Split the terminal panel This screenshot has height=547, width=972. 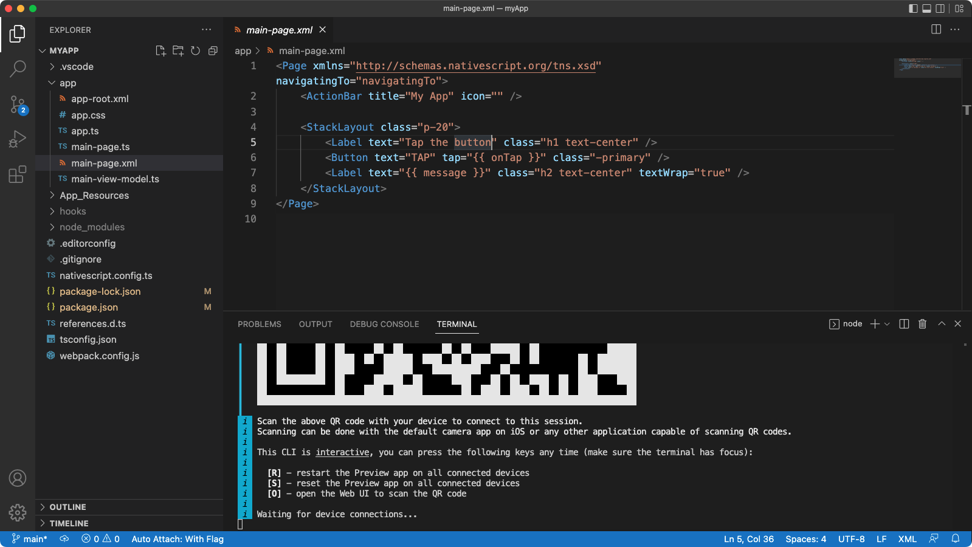(904, 324)
